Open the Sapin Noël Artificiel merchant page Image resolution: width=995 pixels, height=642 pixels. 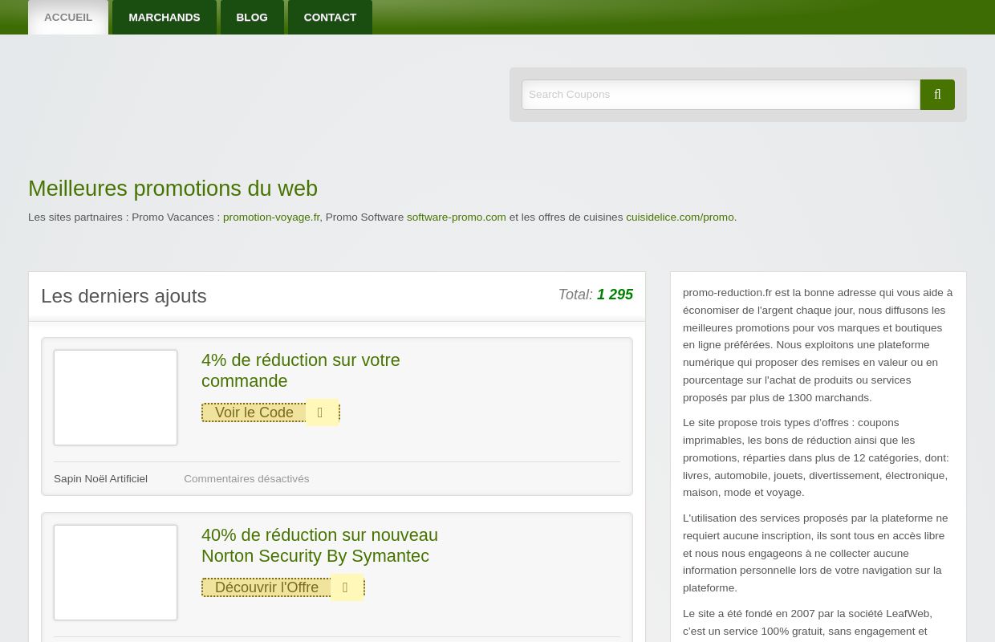pos(100,478)
